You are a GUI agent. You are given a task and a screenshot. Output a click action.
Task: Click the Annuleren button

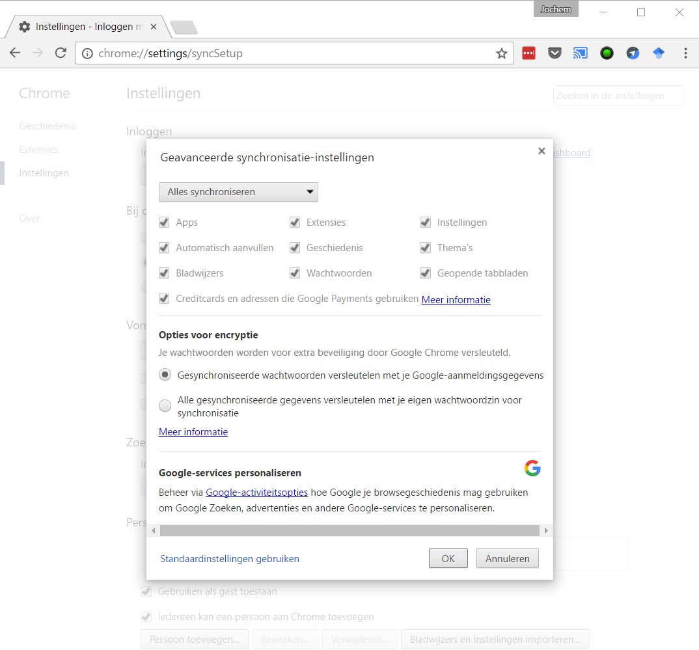point(507,558)
